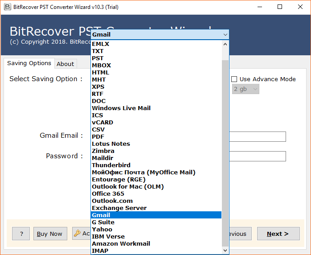Viewport: 311px width, 255px height.
Task: Click the BitRecover app icon in title bar
Action: click(7, 7)
